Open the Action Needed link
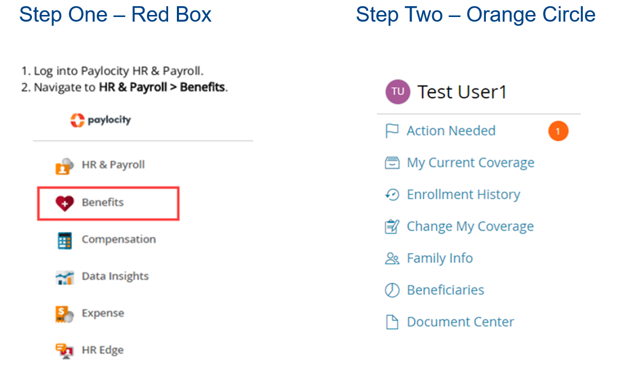The width and height of the screenshot is (622, 376). (451, 131)
